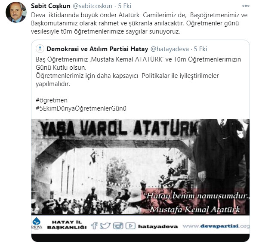The height and width of the screenshot is (244, 256).
Task: Open the #ögretmen hashtag
Action: tap(52, 100)
